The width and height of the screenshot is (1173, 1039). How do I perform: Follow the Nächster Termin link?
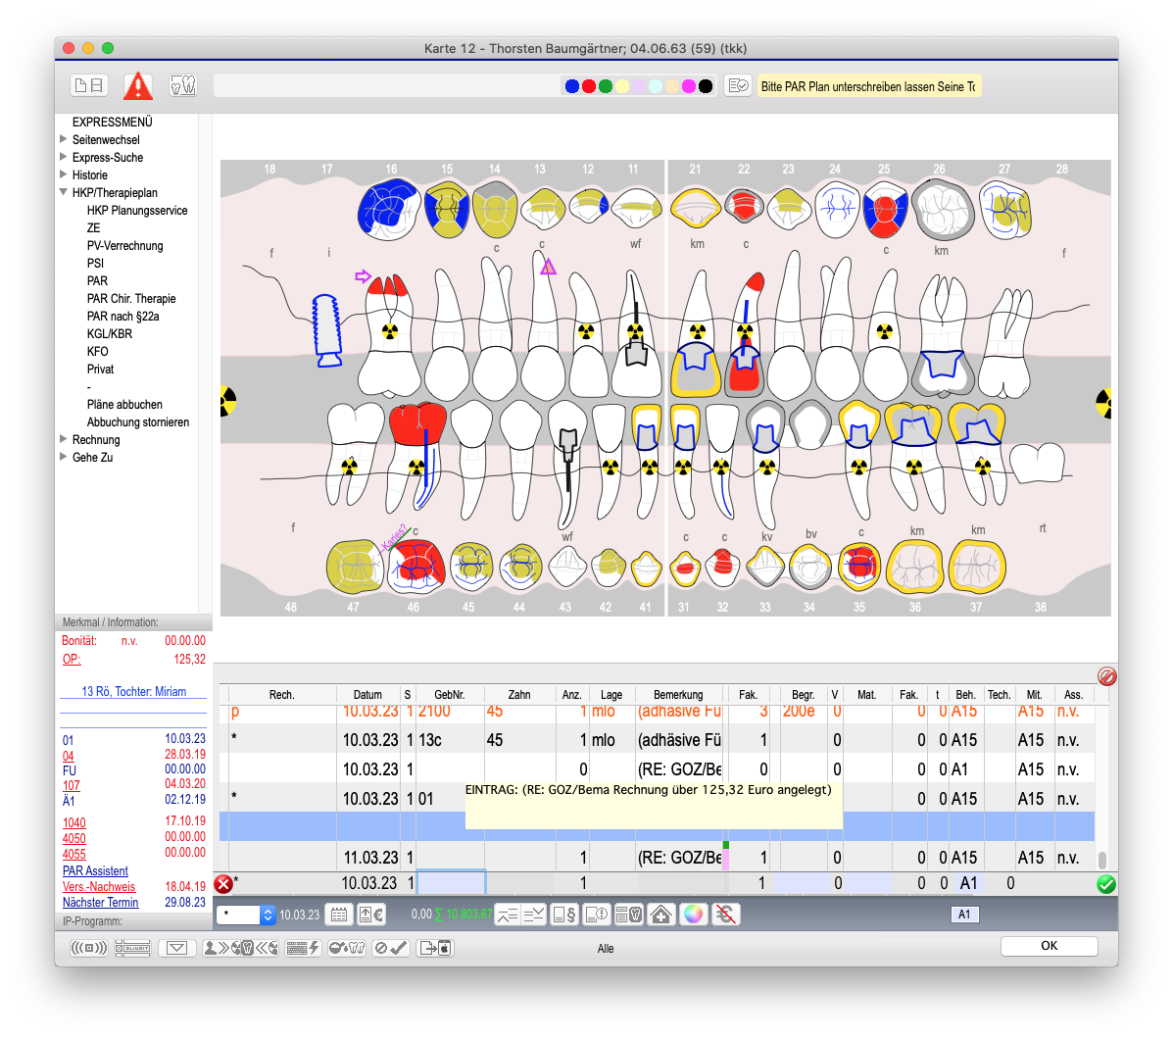[100, 903]
